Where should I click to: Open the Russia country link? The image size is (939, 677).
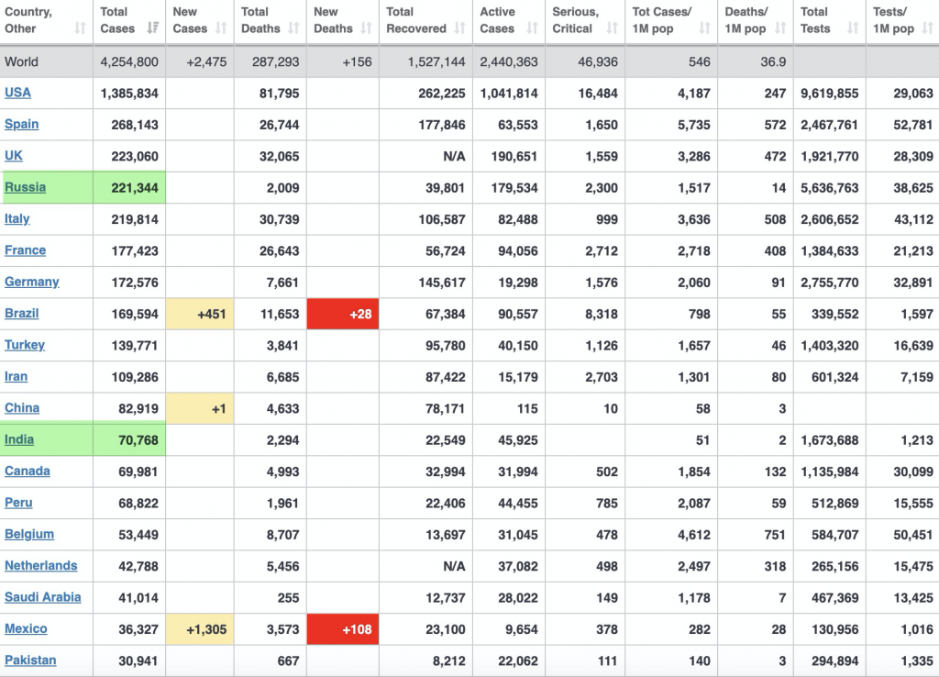click(25, 187)
